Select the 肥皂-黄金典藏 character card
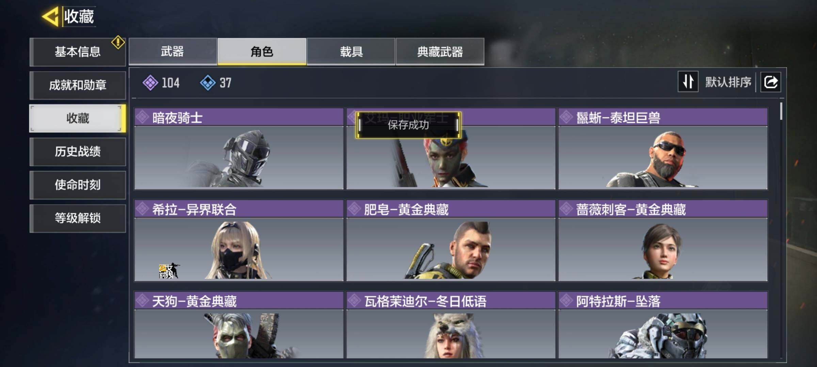Viewport: 817px width, 367px height. (x=451, y=241)
